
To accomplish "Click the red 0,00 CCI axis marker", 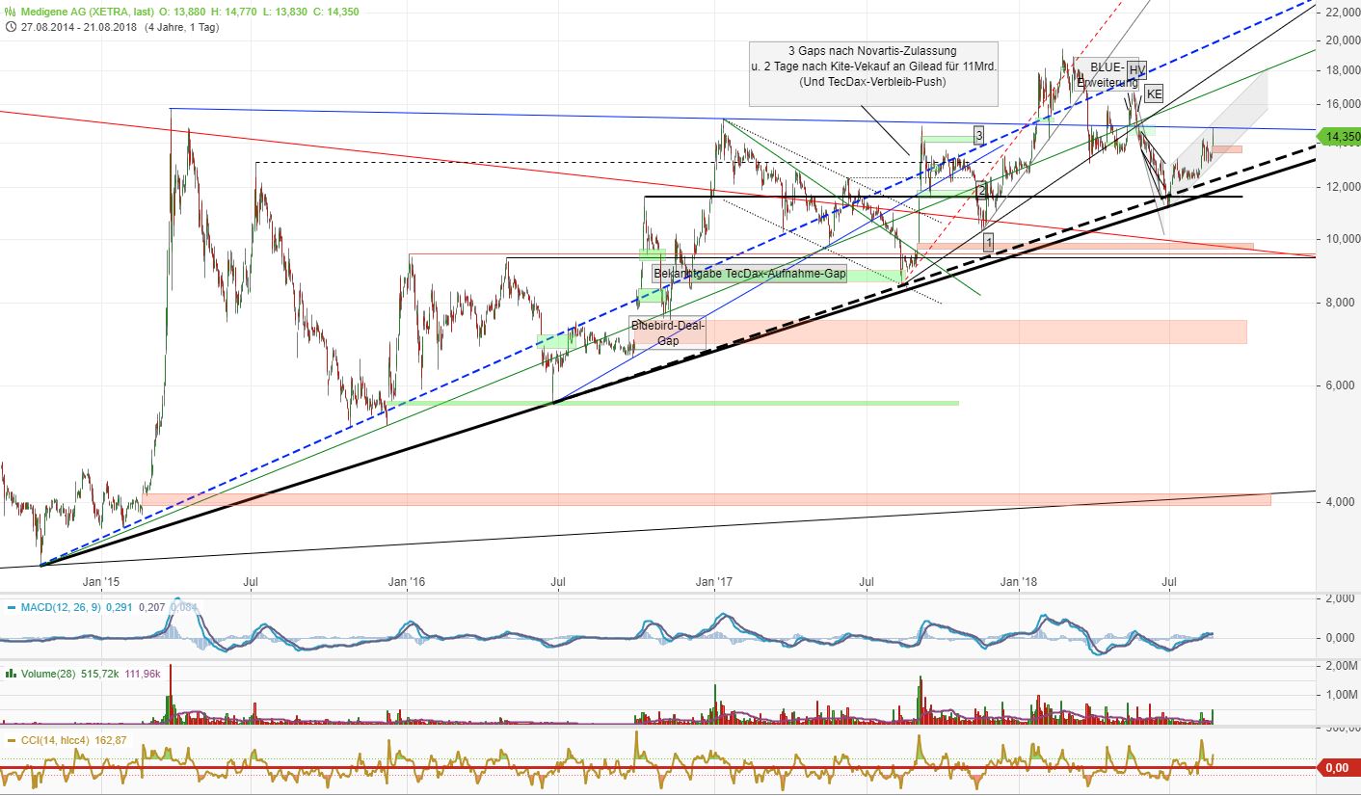I will 1338,767.
